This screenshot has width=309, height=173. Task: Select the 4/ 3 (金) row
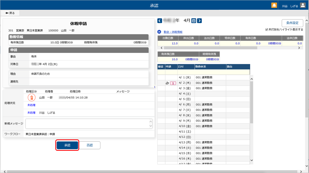pos(203,88)
